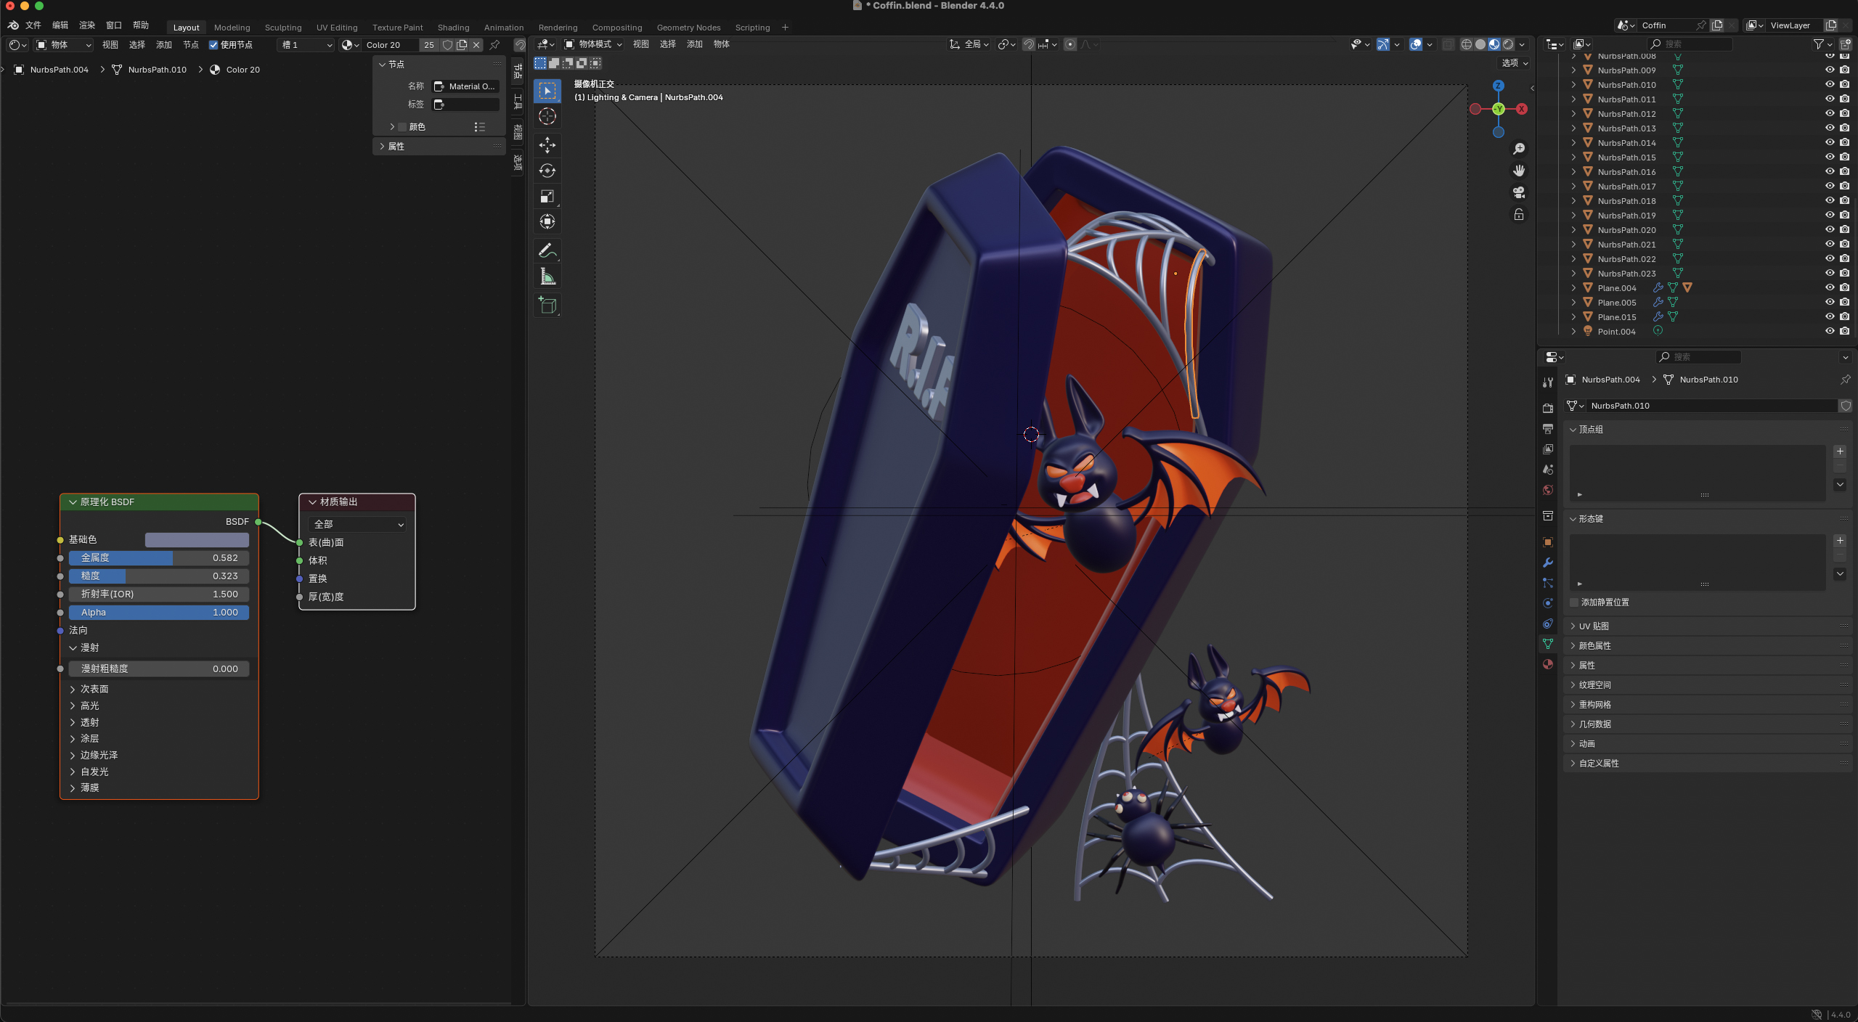
Task: Click the 糙度 value slider field
Action: [159, 576]
